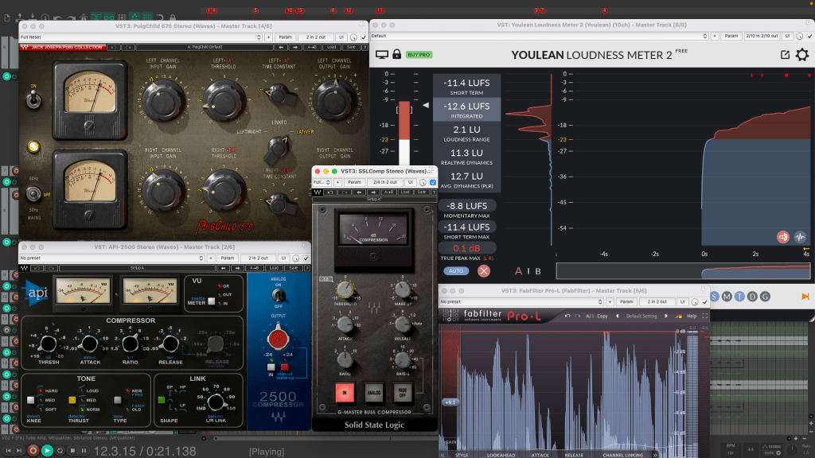
Task: Click the Pro-L undo arrow
Action: pyautogui.click(x=566, y=316)
